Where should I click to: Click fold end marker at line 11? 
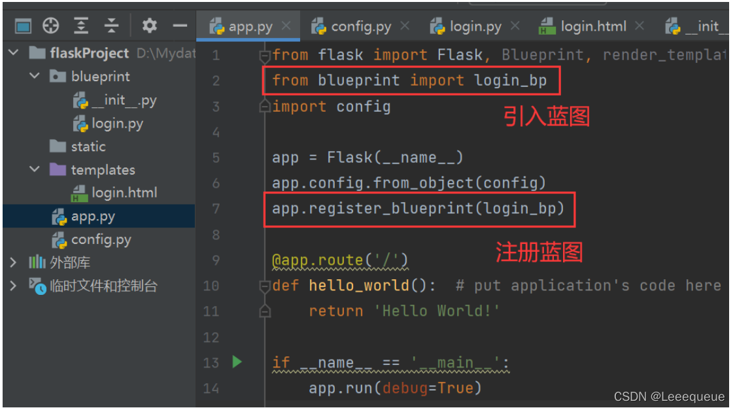click(x=264, y=311)
